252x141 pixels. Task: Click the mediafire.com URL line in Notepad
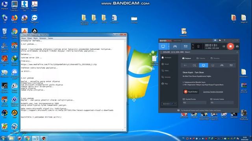pos(59,64)
